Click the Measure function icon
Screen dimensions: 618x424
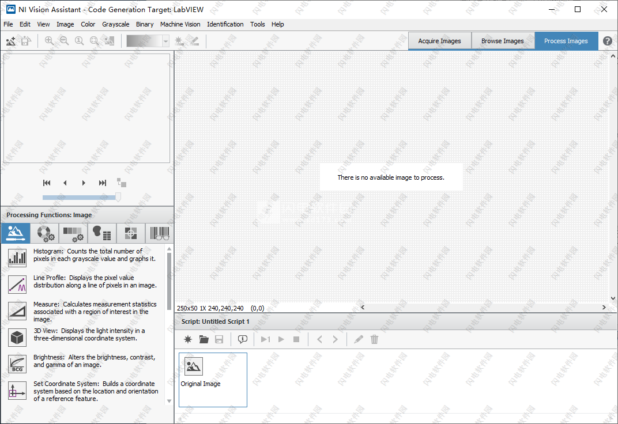pyautogui.click(x=17, y=311)
